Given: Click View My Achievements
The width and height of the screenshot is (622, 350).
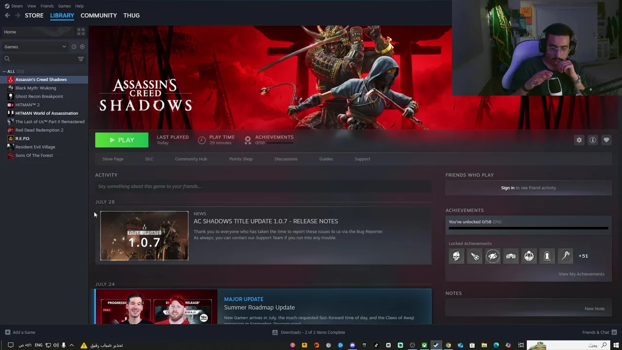Looking at the screenshot, I should tap(581, 274).
